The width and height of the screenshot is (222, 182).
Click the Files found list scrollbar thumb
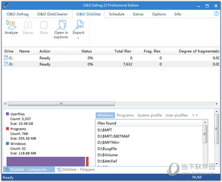pyautogui.click(x=205, y=134)
